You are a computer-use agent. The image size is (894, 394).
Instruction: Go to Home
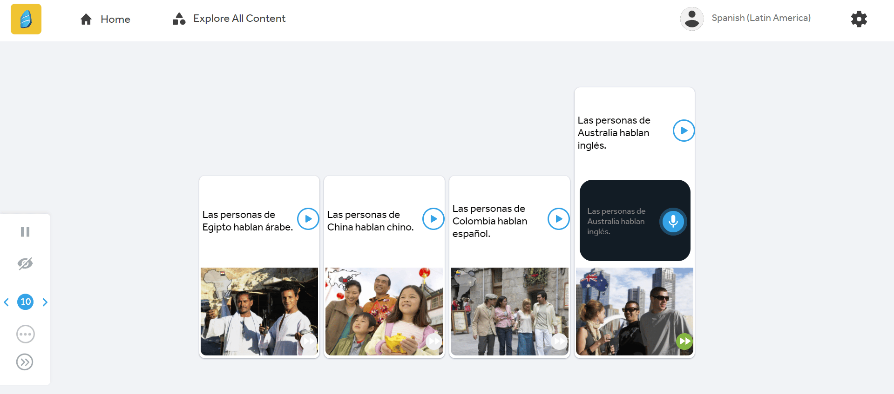click(x=105, y=19)
